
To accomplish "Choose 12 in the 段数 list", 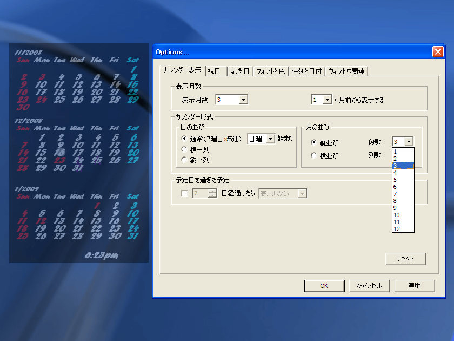I will tap(403, 229).
